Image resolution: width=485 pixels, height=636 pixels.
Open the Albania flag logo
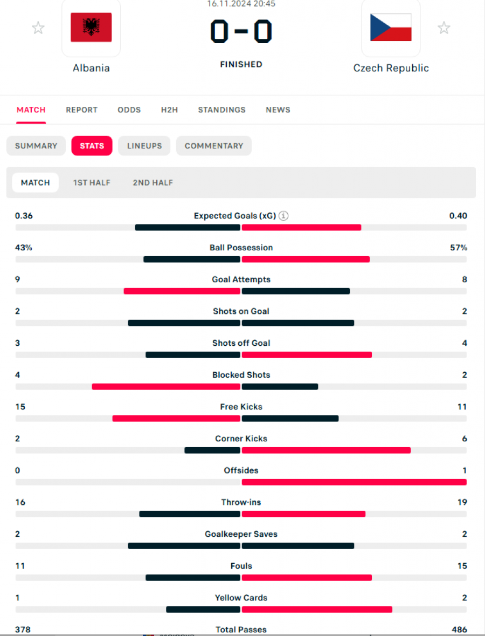91,27
